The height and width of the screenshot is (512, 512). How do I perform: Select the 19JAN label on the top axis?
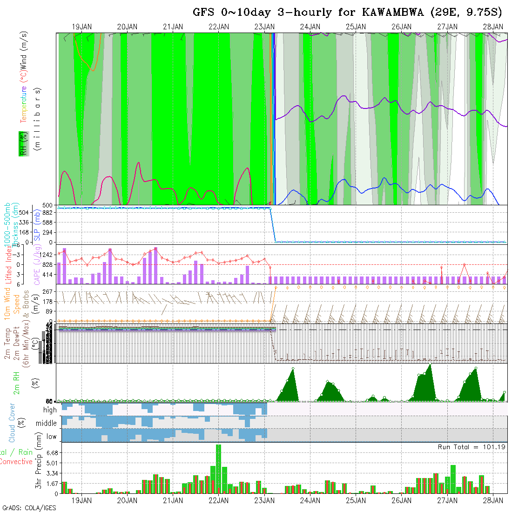(81, 27)
